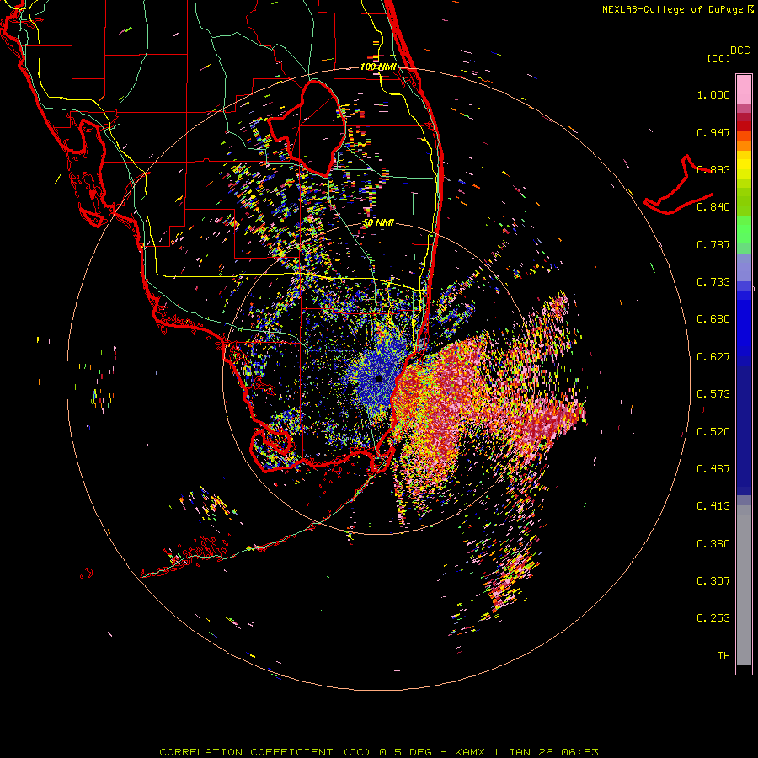Image resolution: width=758 pixels, height=758 pixels.
Task: Click the 50 NMI range ring label
Action: point(378,223)
